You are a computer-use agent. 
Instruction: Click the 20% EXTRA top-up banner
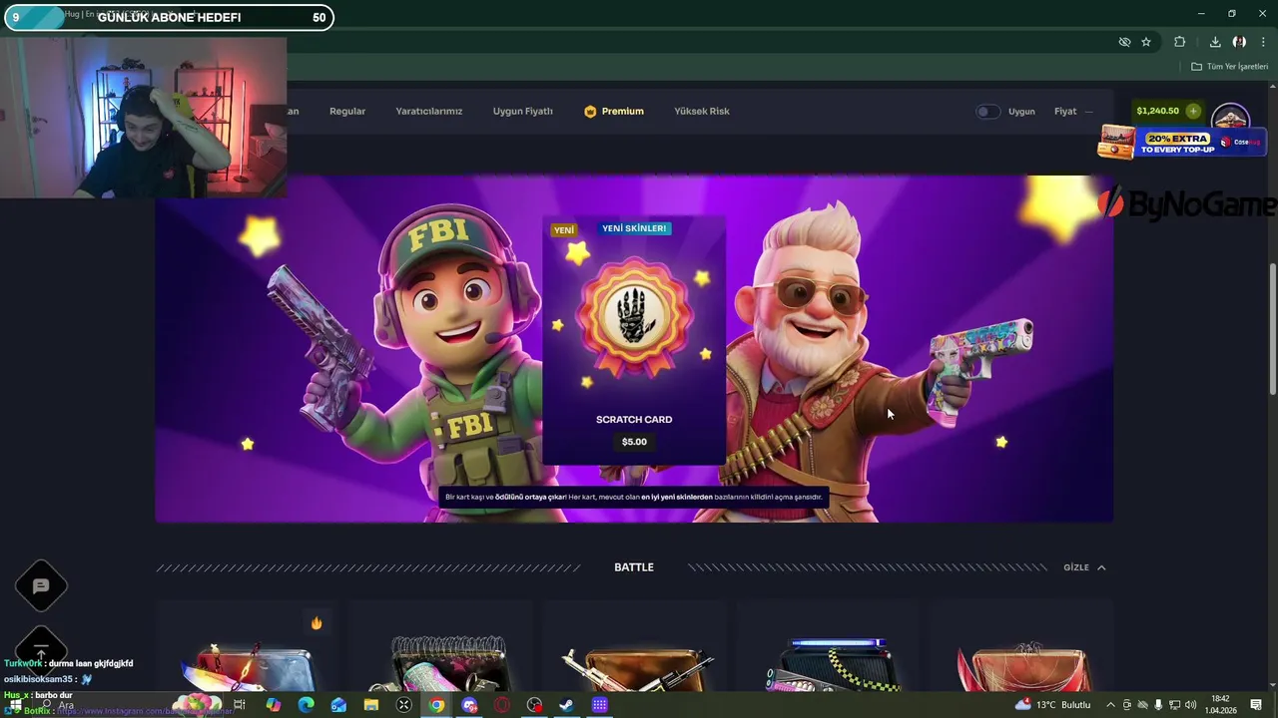point(1180,143)
